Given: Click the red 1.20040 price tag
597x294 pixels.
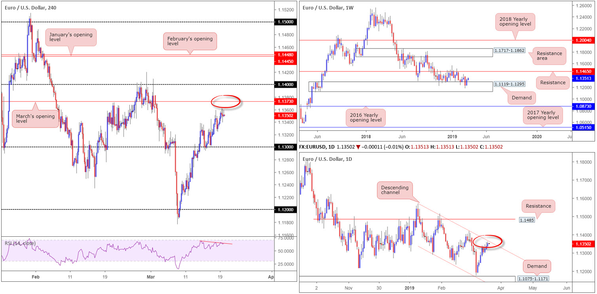Looking at the screenshot, I should click(x=584, y=40).
